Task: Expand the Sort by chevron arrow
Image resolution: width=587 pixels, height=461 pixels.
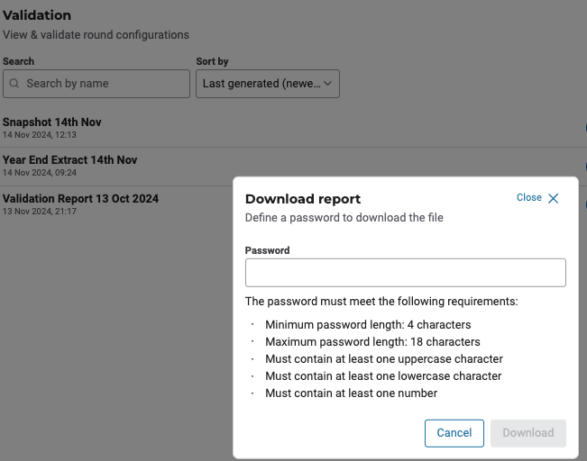Action: point(328,84)
